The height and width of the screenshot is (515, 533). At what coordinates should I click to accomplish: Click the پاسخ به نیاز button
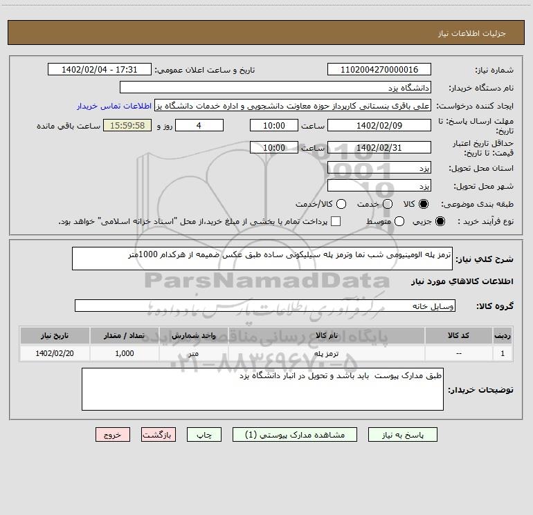point(402,435)
